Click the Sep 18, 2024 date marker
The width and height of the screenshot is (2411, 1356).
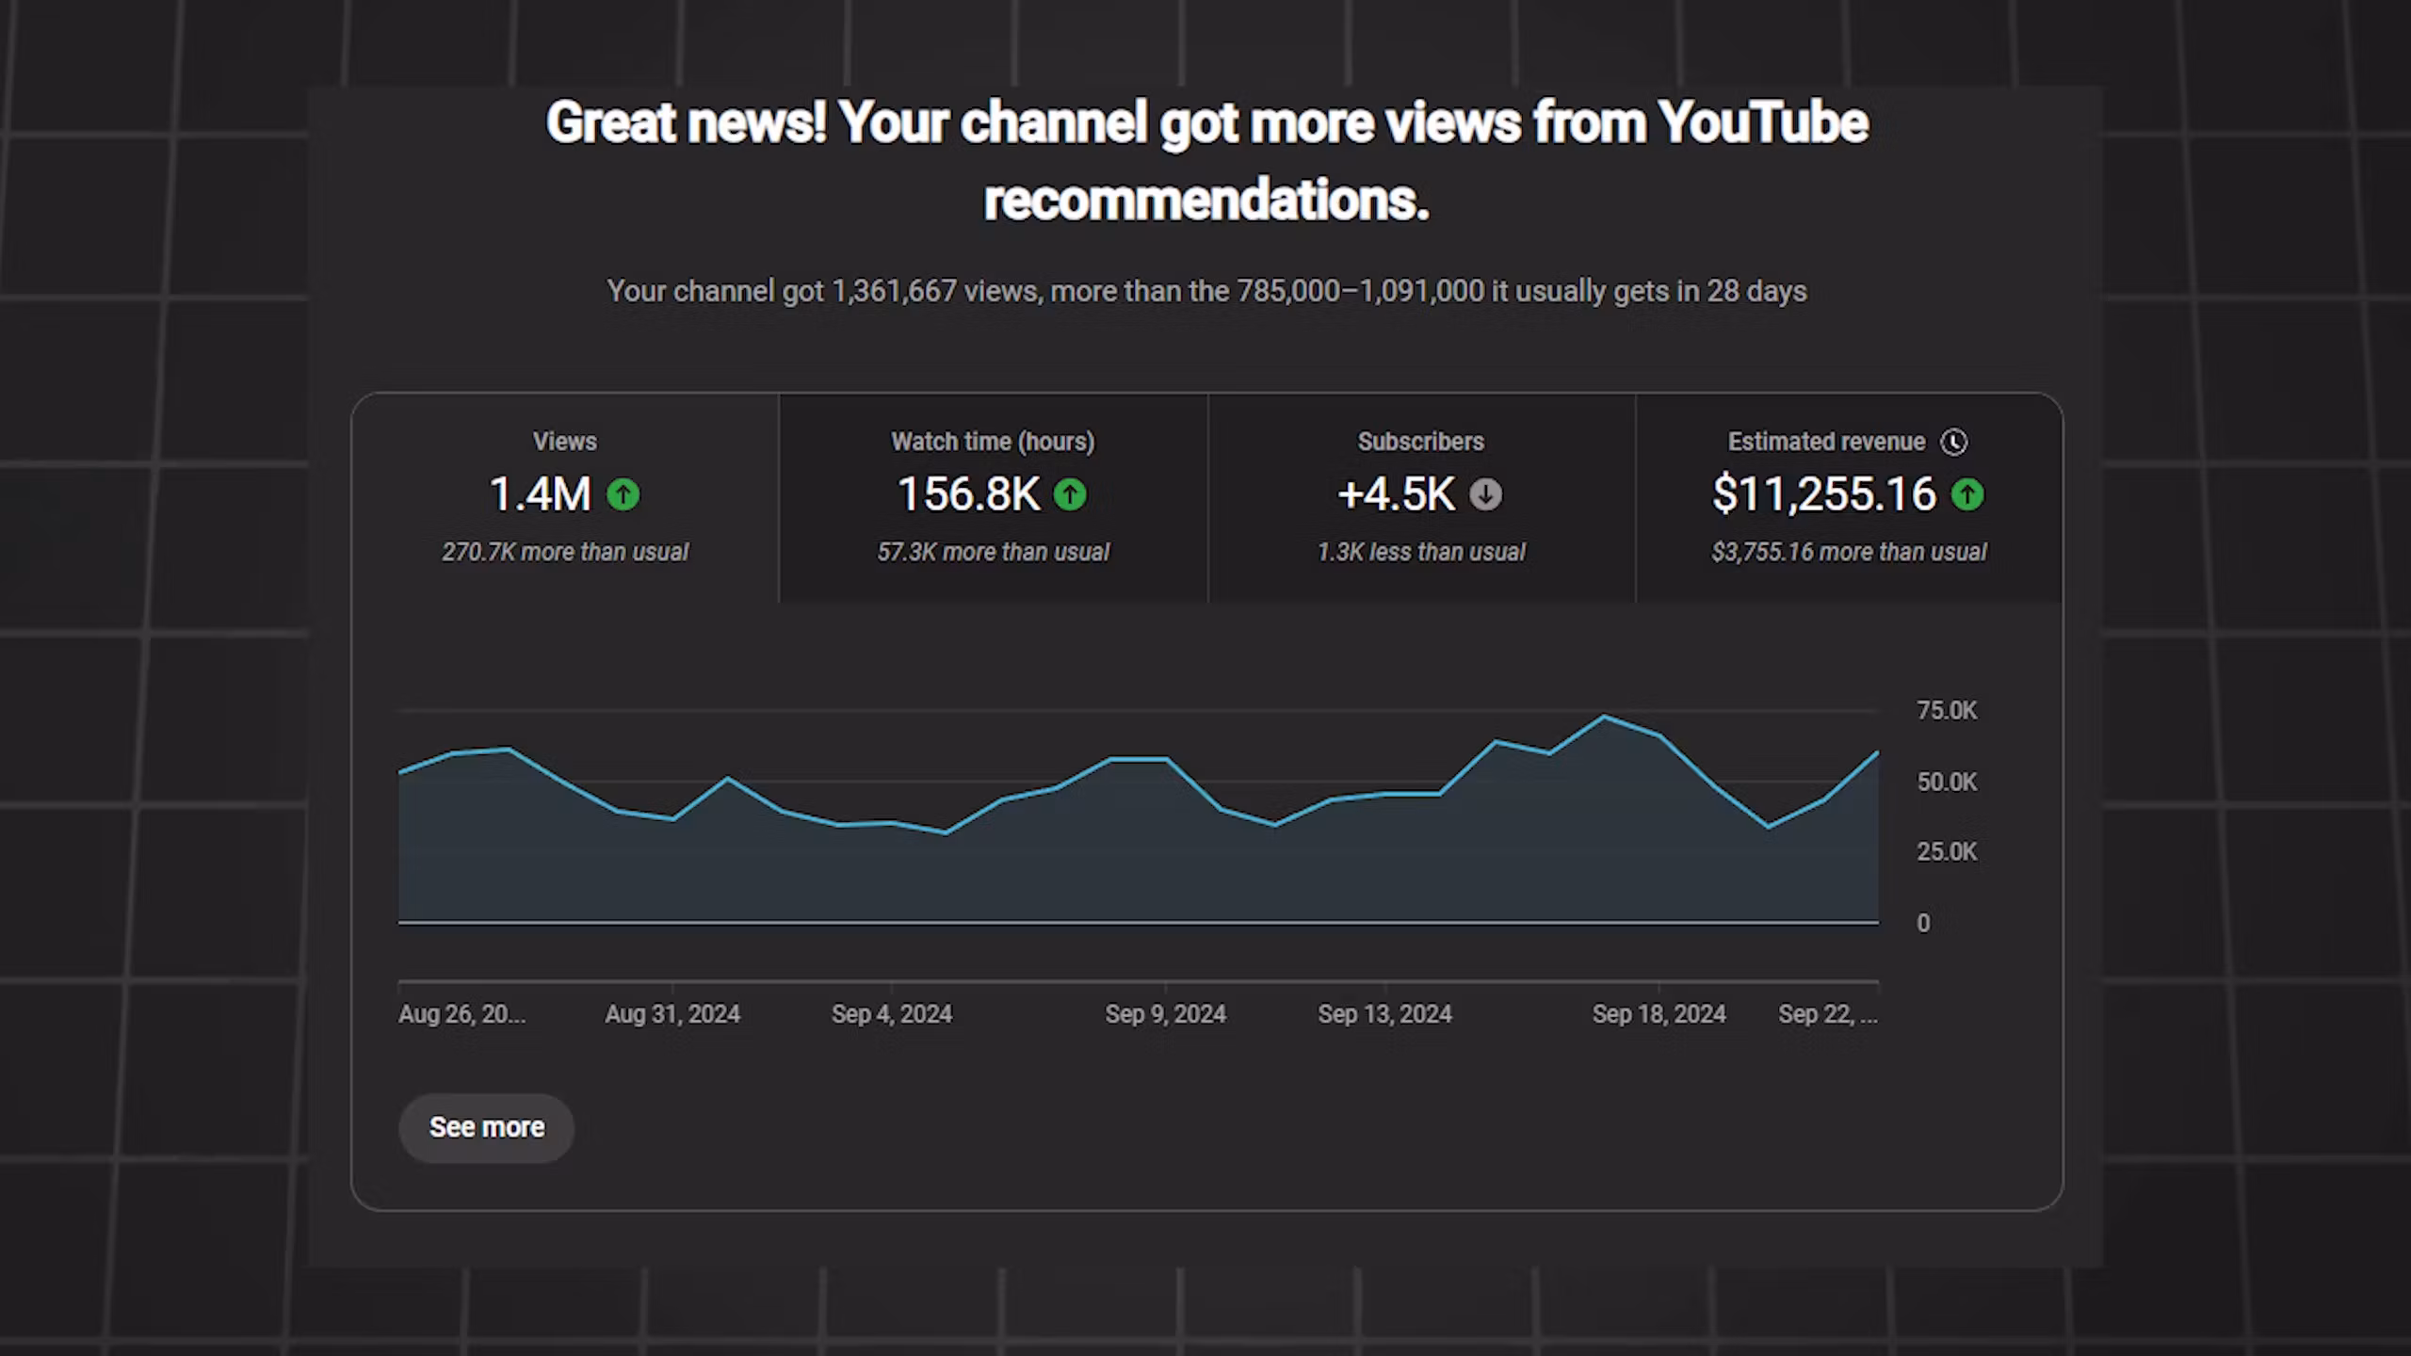pyautogui.click(x=1659, y=1014)
